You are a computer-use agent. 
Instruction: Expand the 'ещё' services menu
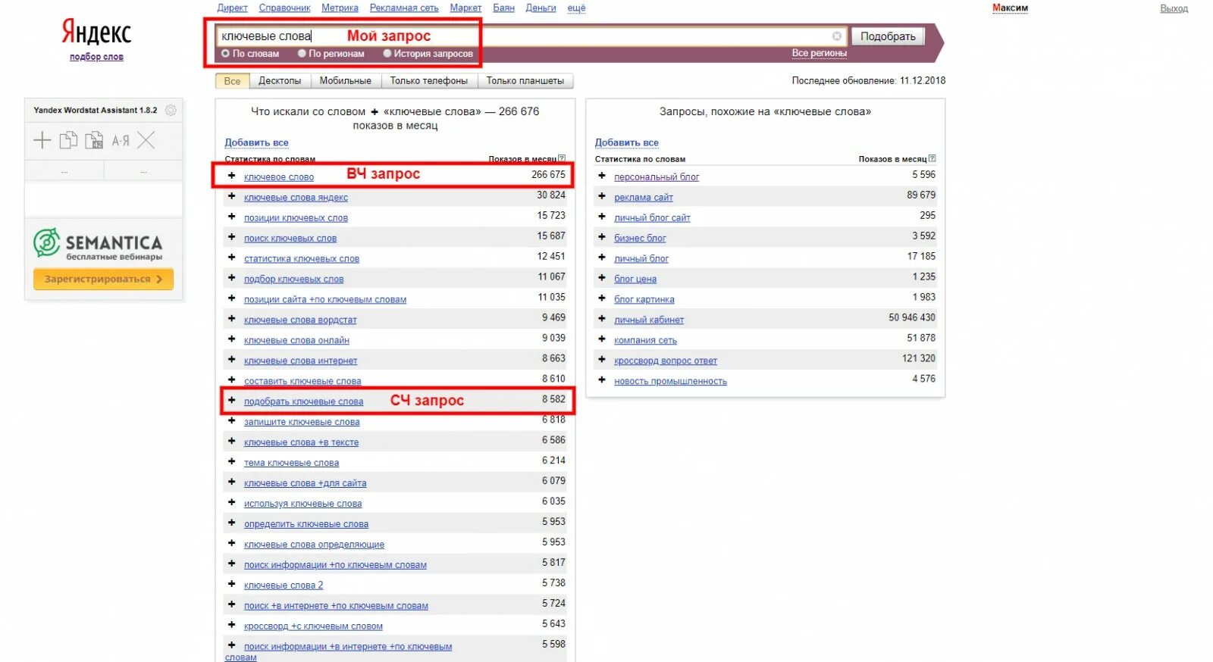click(x=576, y=8)
